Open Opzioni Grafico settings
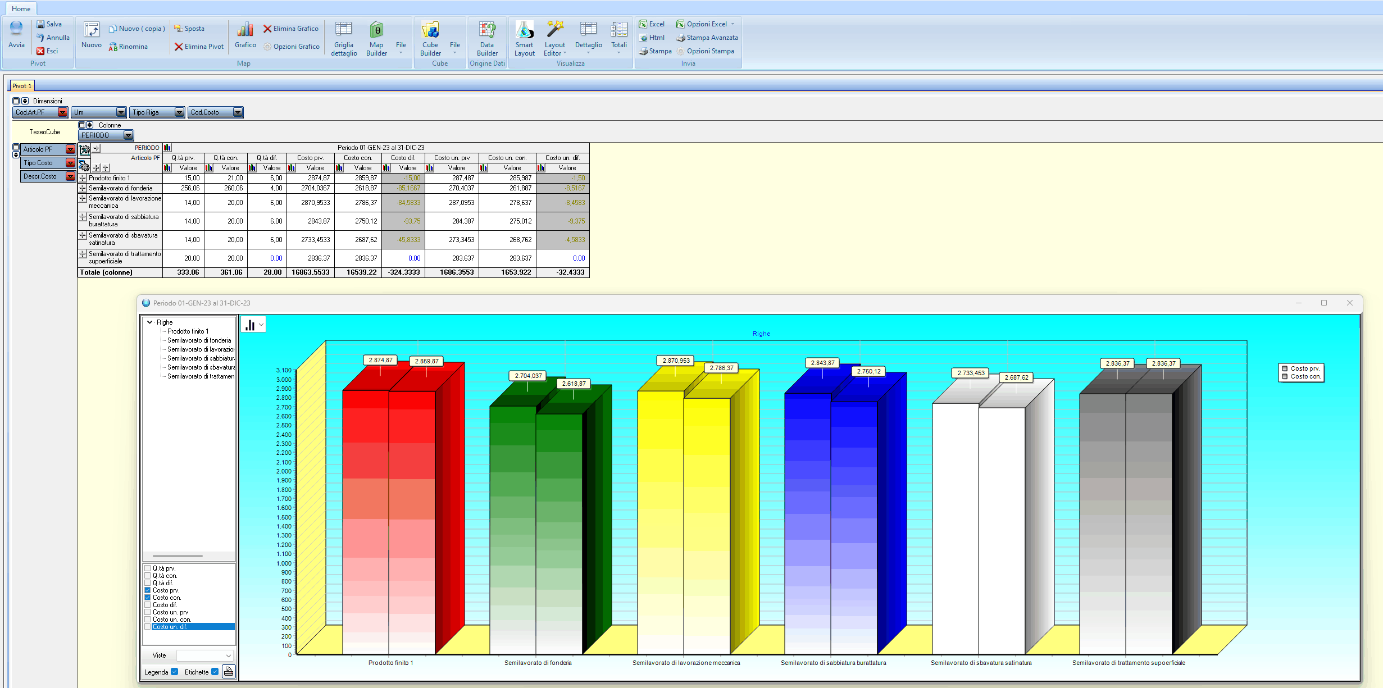This screenshot has width=1383, height=688. click(291, 47)
